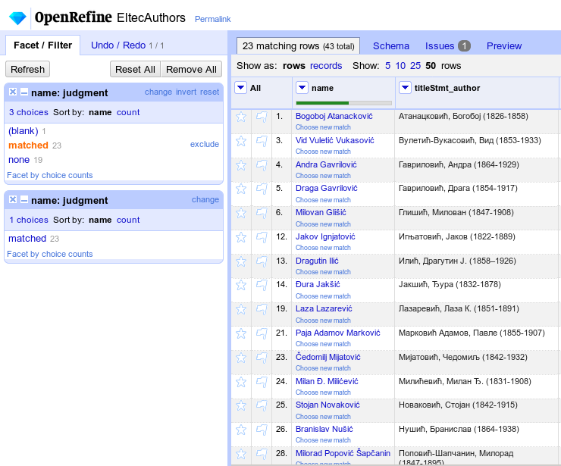
Task: Collapse the second name: judgment facet
Action: 24,200
